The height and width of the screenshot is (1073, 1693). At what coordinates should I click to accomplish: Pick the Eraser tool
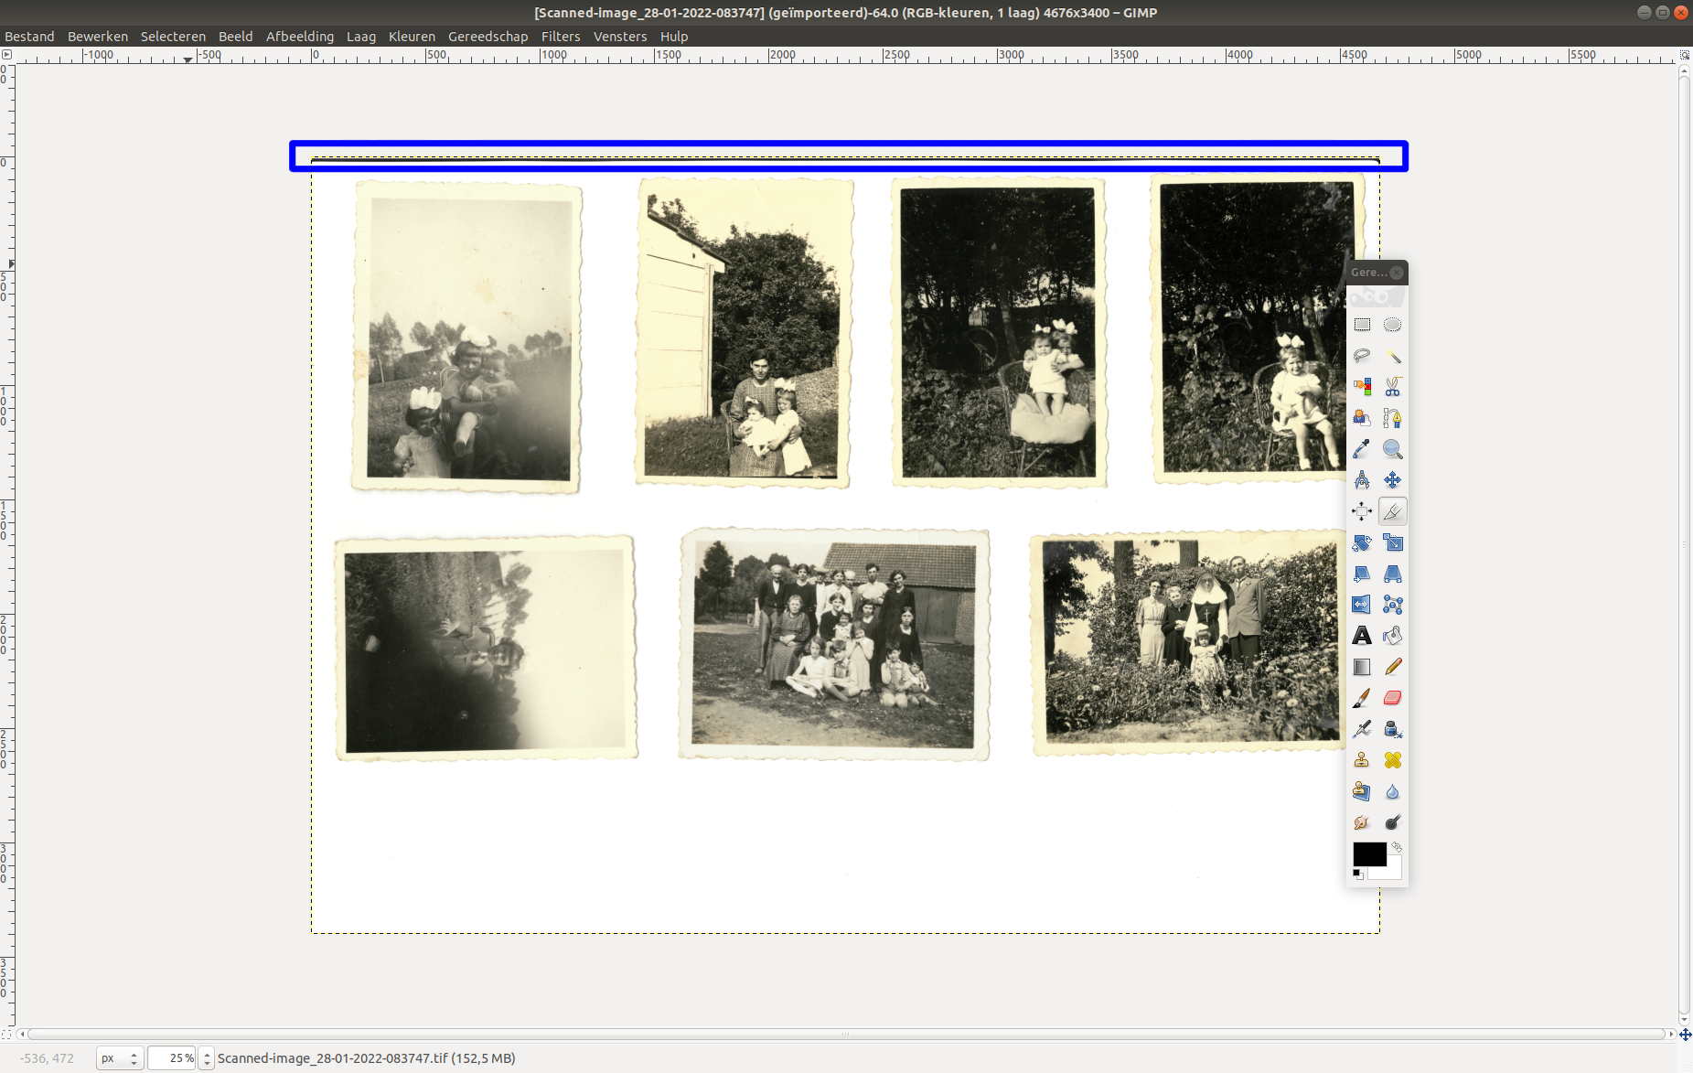click(1392, 698)
